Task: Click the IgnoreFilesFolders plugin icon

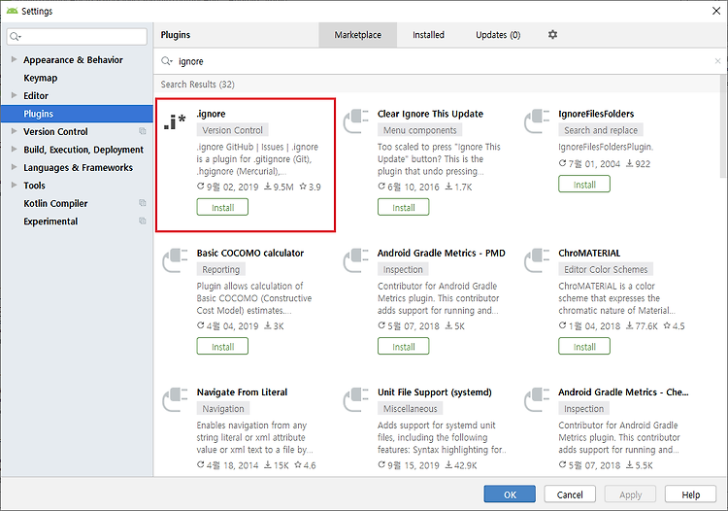Action: pyautogui.click(x=537, y=120)
